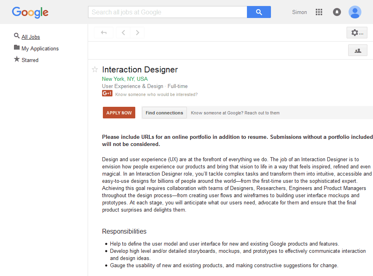This screenshot has width=373, height=276.
Task: Focus the Search all jobs field
Action: (167, 12)
